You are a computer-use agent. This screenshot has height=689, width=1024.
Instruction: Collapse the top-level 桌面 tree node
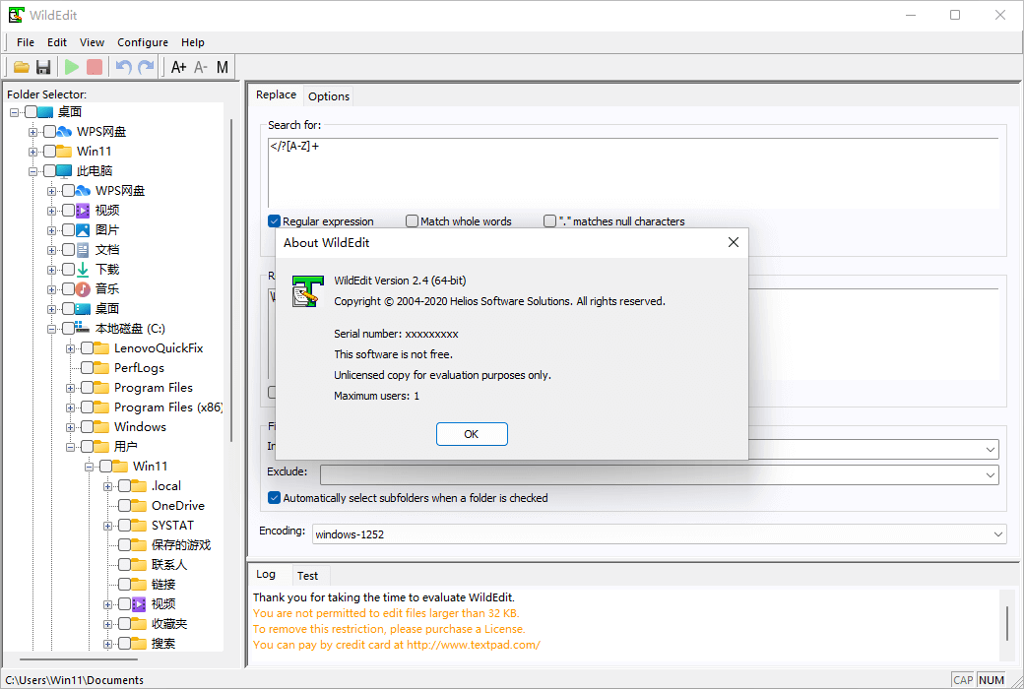[x=14, y=112]
